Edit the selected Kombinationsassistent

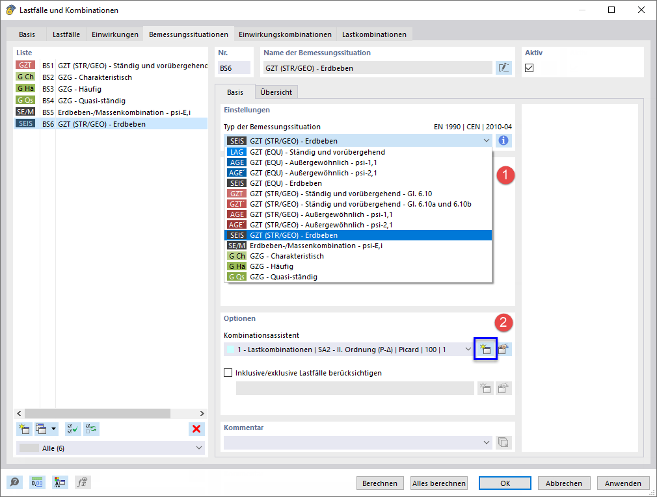(x=503, y=349)
